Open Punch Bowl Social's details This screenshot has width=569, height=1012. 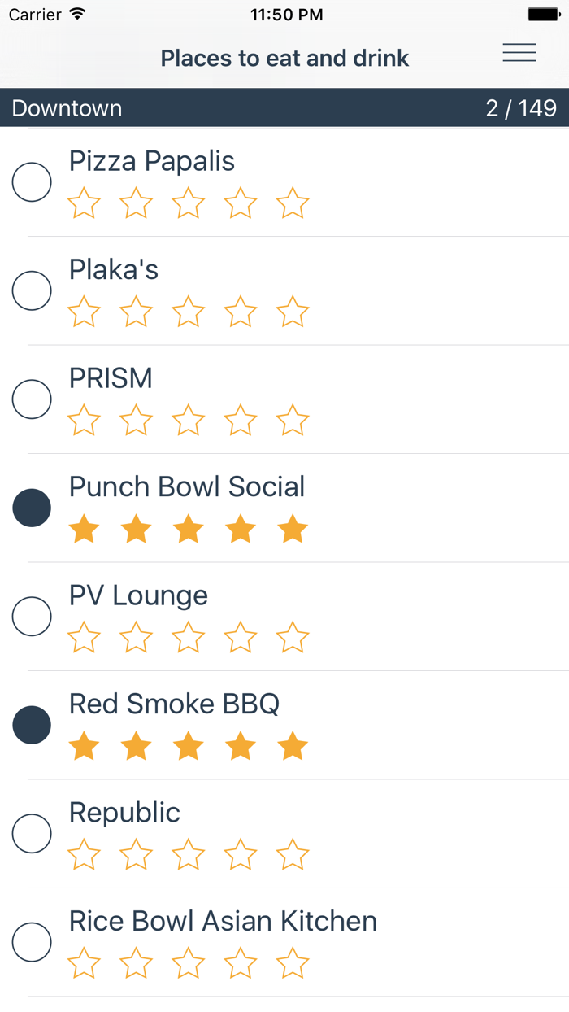187,486
